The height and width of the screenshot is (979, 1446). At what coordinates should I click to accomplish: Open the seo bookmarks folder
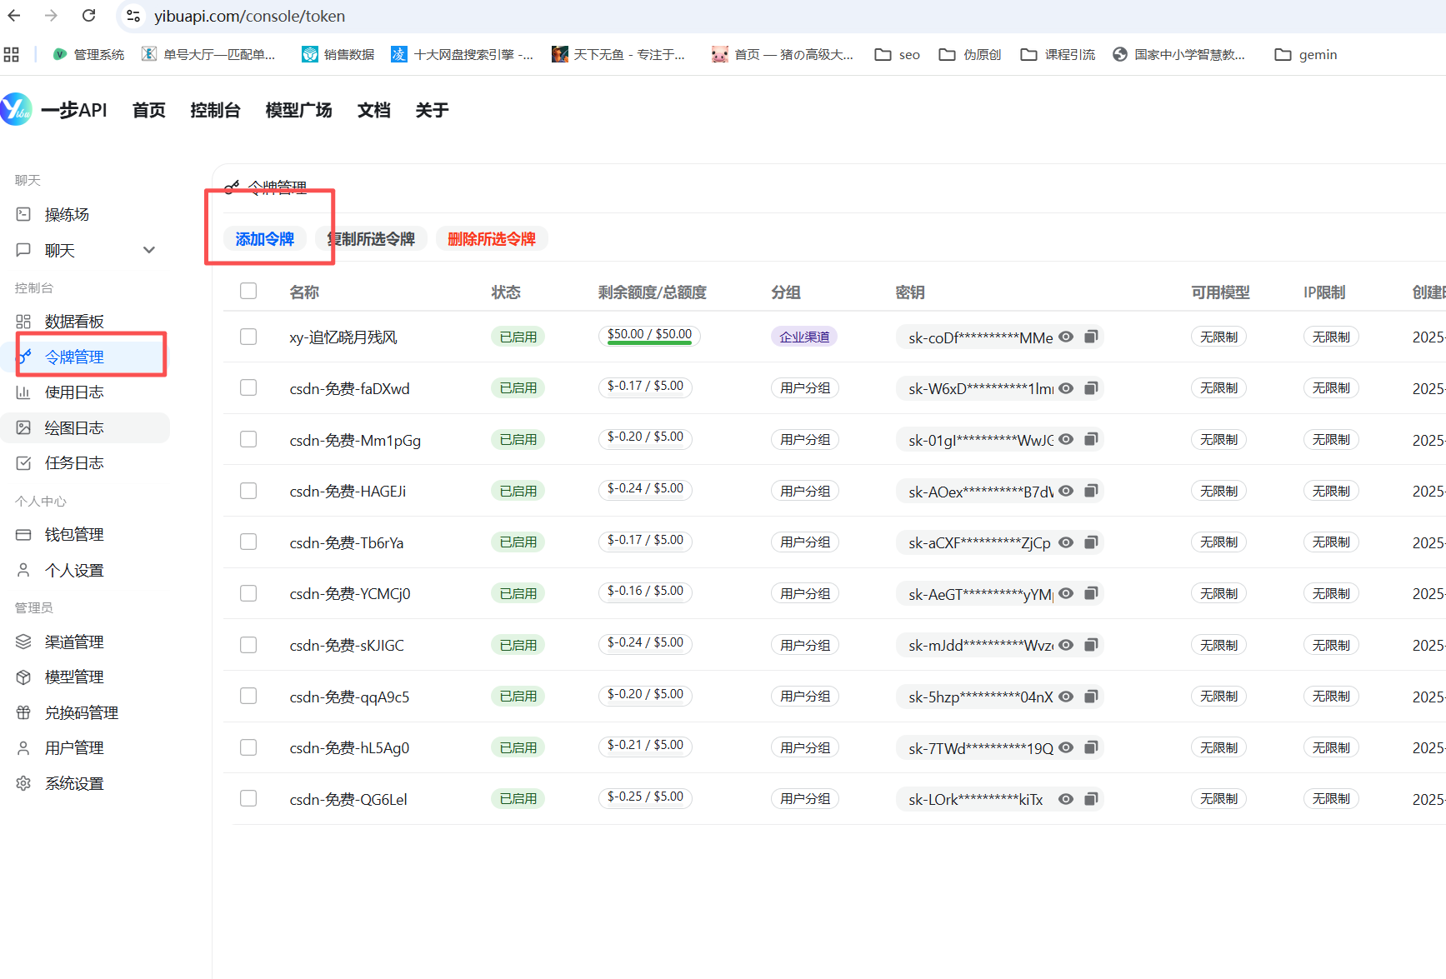[898, 55]
